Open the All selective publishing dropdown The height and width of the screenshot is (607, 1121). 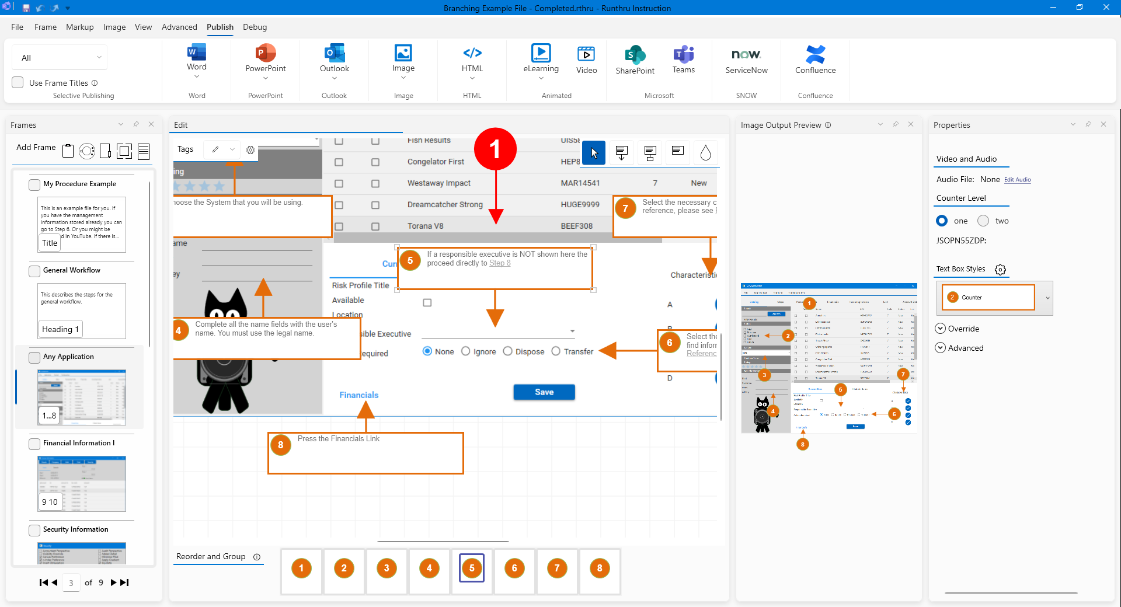60,58
